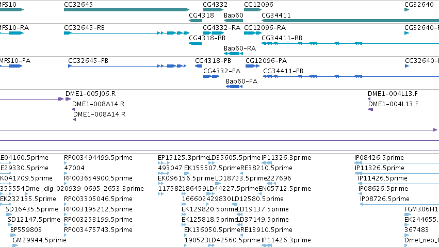Image resolution: width=439 pixels, height=248 pixels.
Task: Select EST IP08426.5prime
Action: [x=379, y=158]
